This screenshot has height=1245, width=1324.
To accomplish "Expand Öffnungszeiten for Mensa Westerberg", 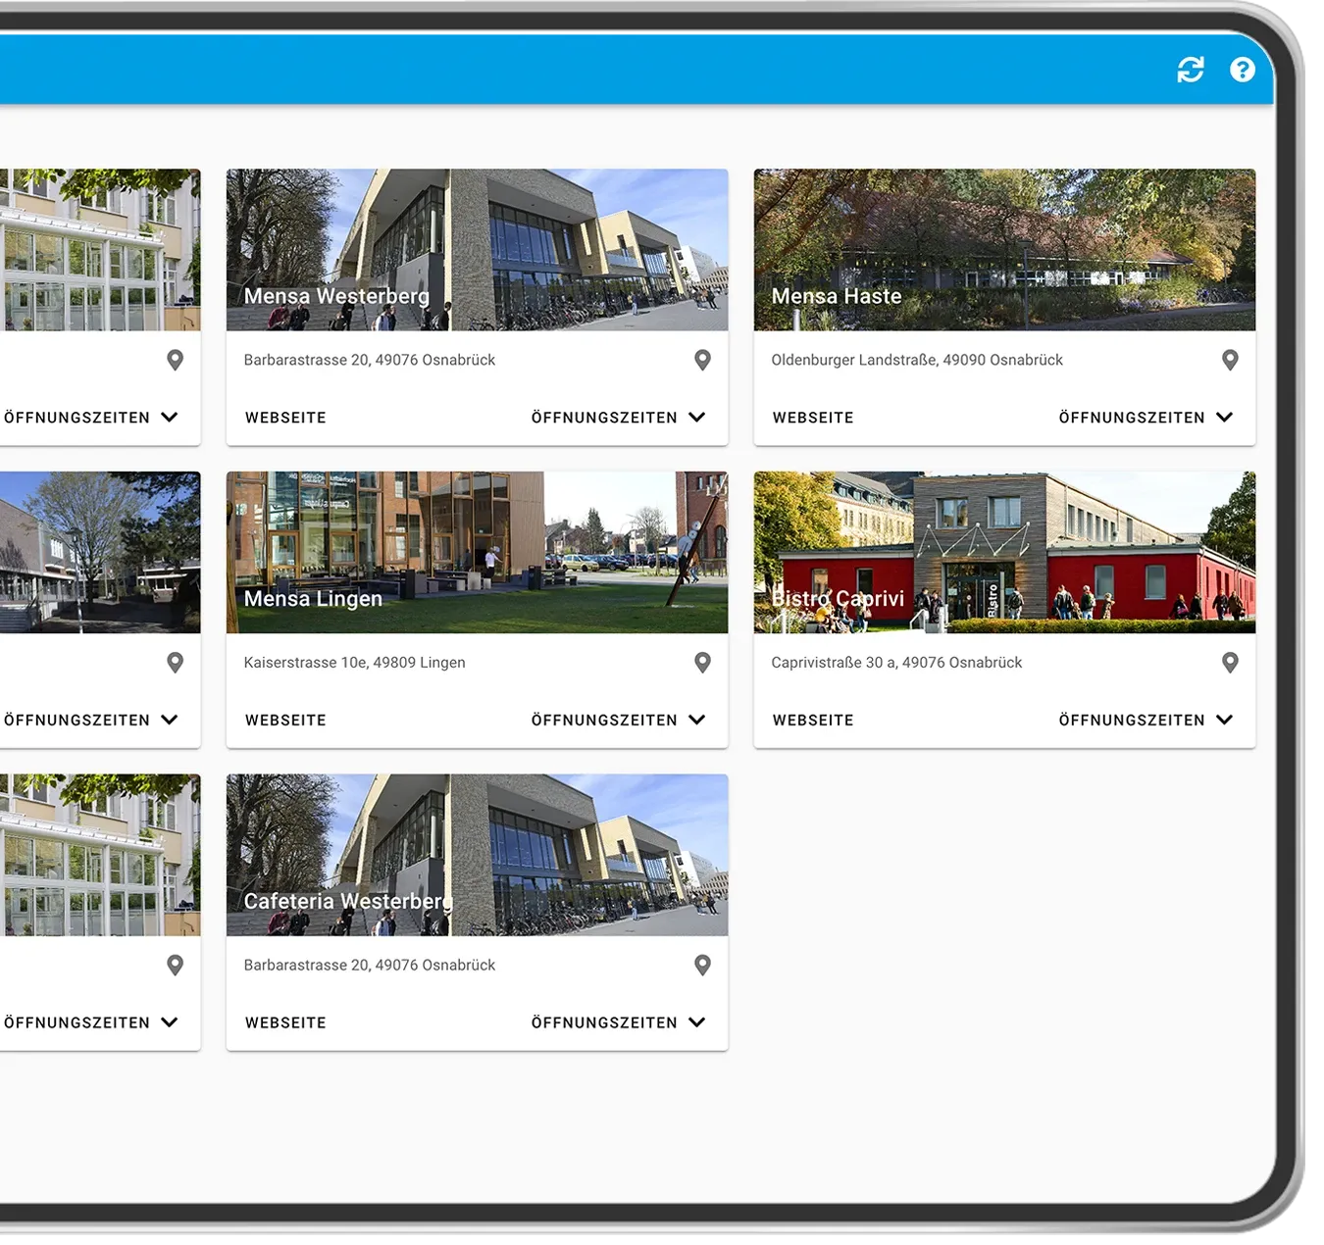I will [619, 418].
